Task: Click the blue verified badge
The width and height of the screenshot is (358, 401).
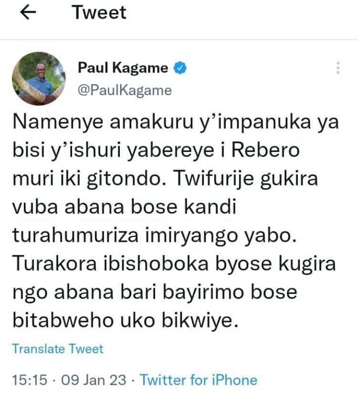Action: [180, 68]
